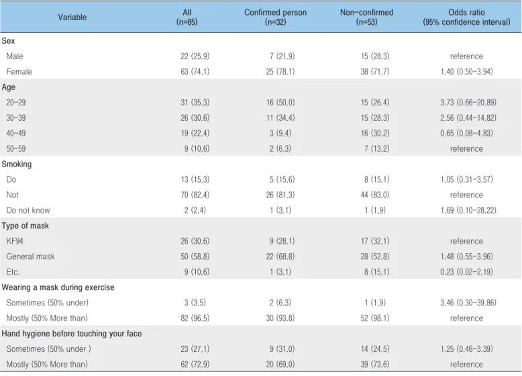Select 'Hand hygiene before touching your face' heading
The height and width of the screenshot is (376, 522).
coord(72,334)
